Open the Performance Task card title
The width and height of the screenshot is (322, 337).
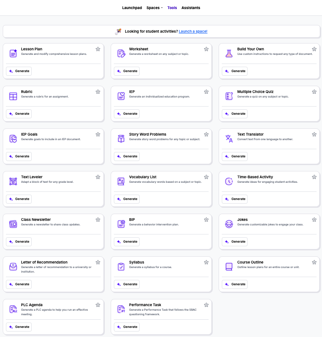145,305
